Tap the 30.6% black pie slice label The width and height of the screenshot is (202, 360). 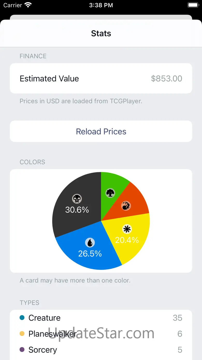click(x=77, y=210)
